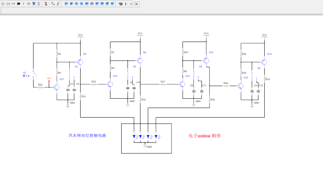The height and width of the screenshot is (179, 323).
Task: Stop the simulation
Action: [x=137, y=4]
